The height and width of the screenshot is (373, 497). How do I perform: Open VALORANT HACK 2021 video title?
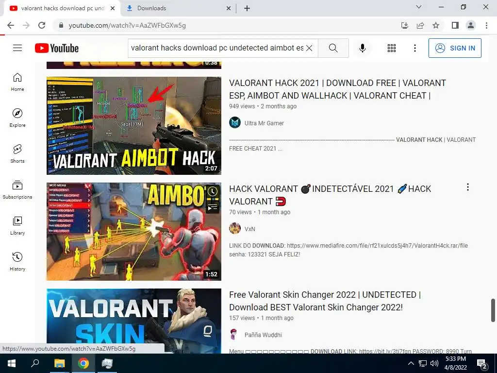click(x=338, y=89)
